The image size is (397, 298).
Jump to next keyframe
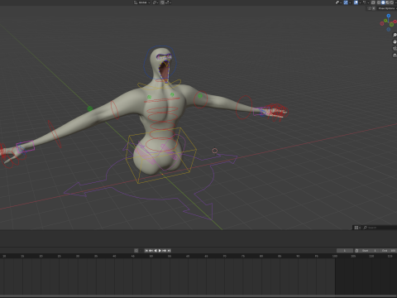point(165,251)
